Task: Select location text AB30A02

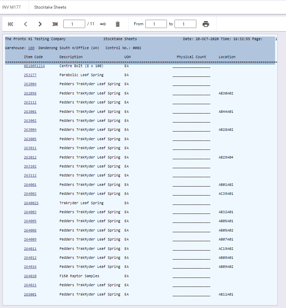Action: [226, 93]
